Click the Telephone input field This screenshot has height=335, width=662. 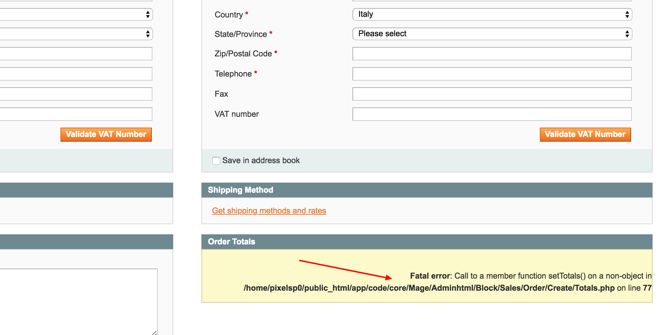coord(491,74)
